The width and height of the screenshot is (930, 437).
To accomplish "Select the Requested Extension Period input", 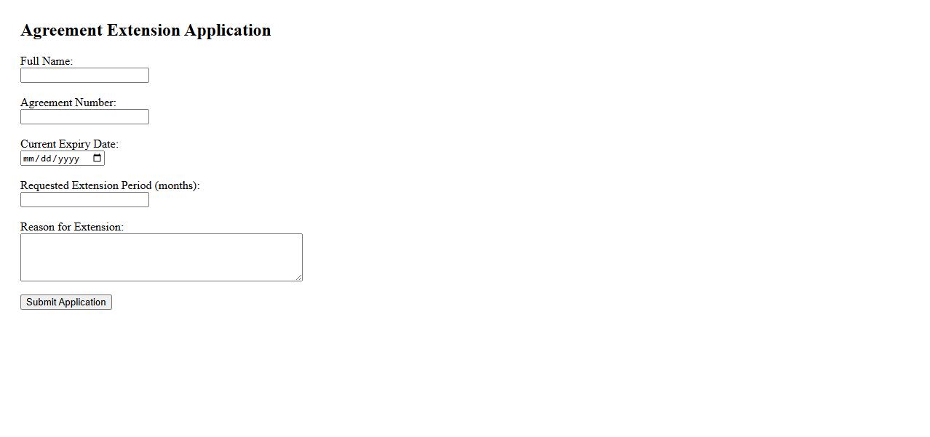I will 84,200.
